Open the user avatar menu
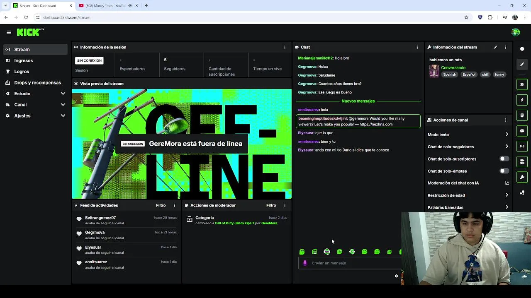The image size is (531, 298). point(516,32)
